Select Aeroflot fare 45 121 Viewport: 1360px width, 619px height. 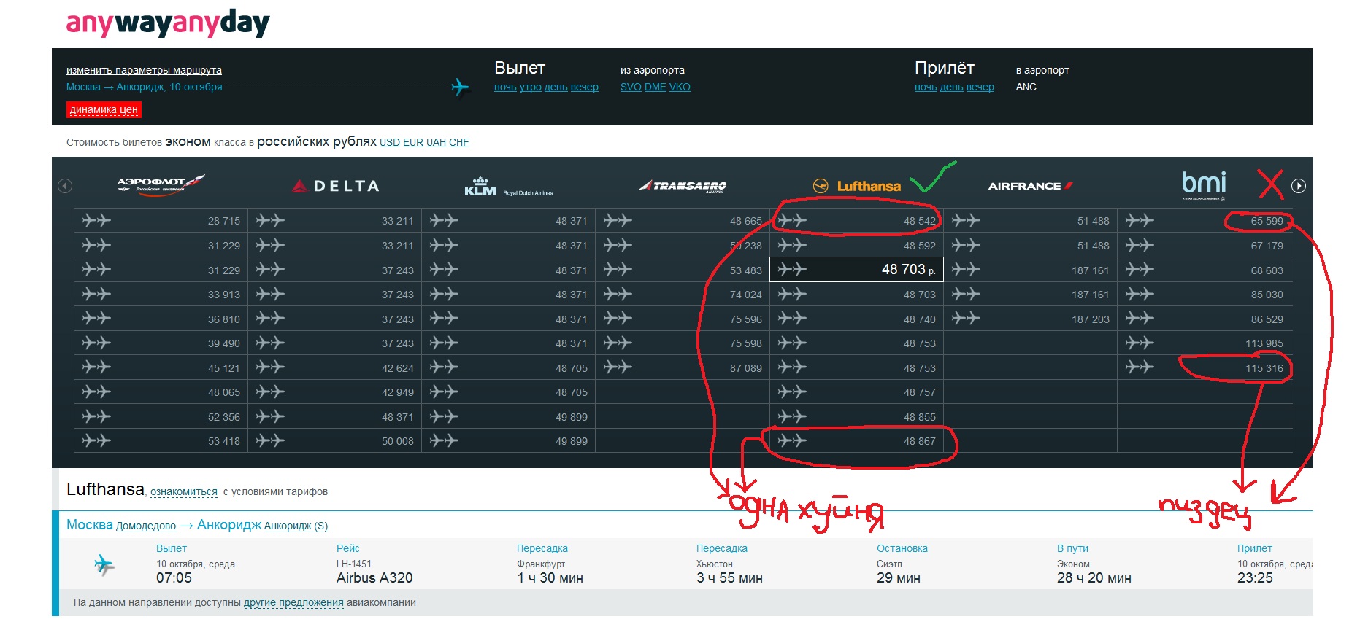[161, 367]
